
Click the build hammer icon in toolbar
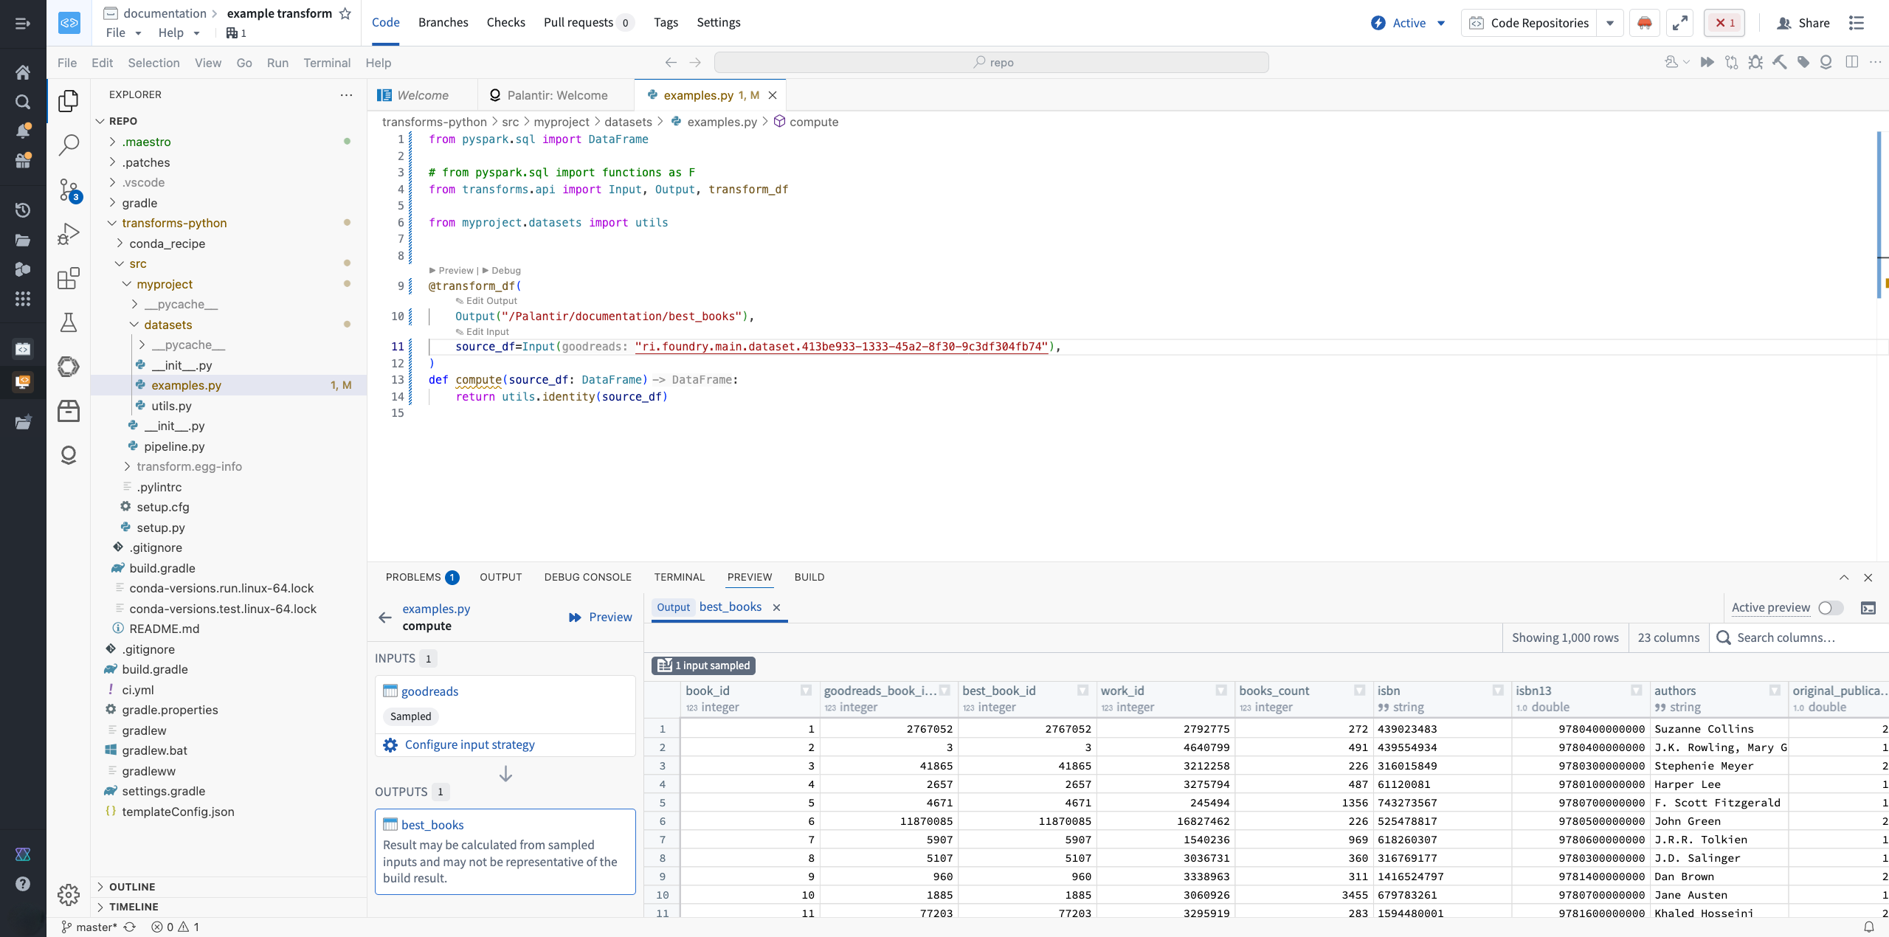(1779, 62)
